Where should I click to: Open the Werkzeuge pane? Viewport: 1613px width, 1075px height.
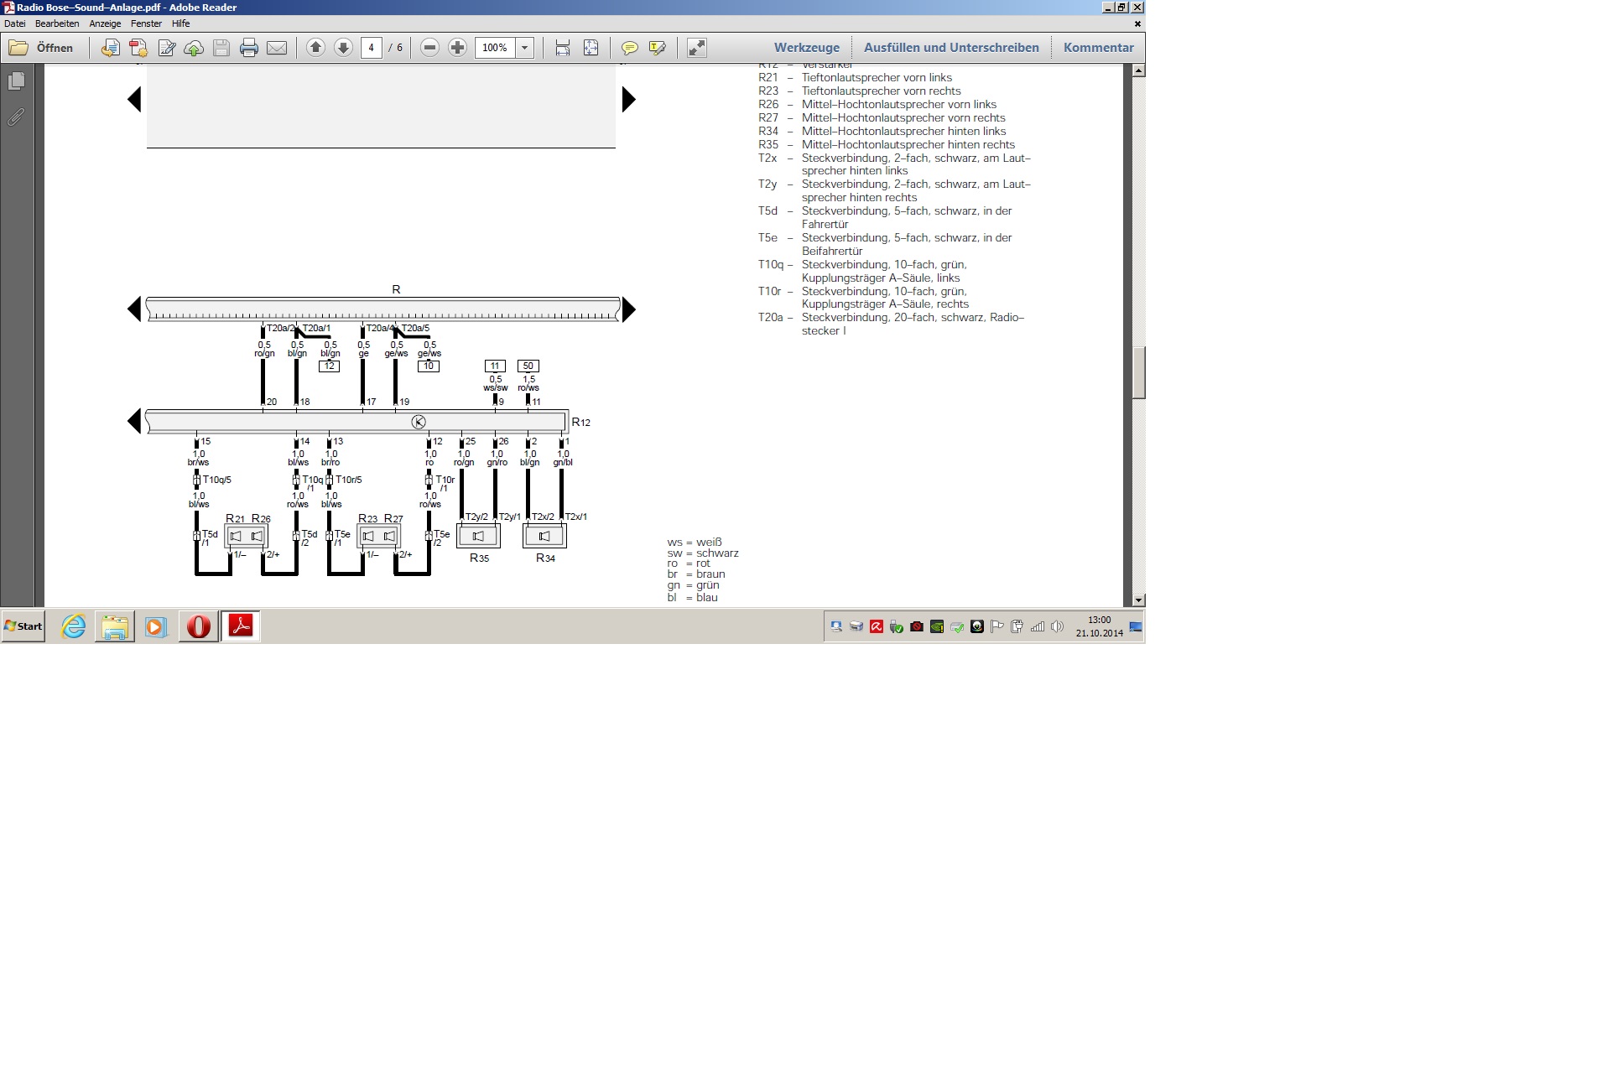pyautogui.click(x=806, y=48)
